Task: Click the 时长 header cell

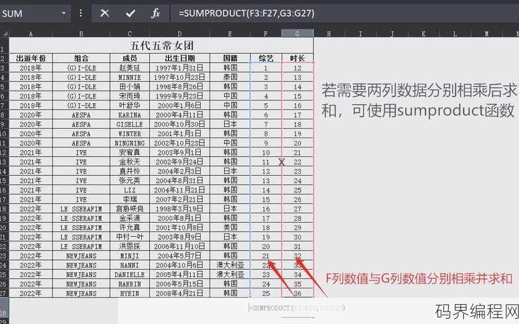Action: click(x=297, y=58)
